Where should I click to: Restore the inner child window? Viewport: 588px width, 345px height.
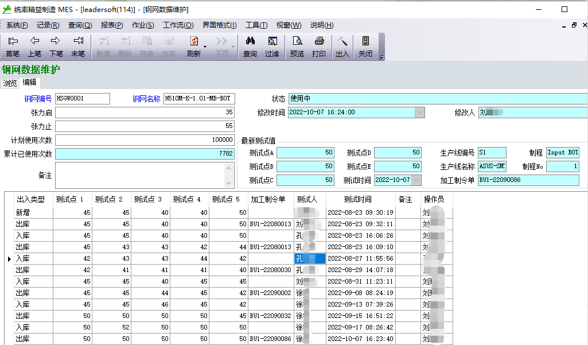[x=574, y=25]
